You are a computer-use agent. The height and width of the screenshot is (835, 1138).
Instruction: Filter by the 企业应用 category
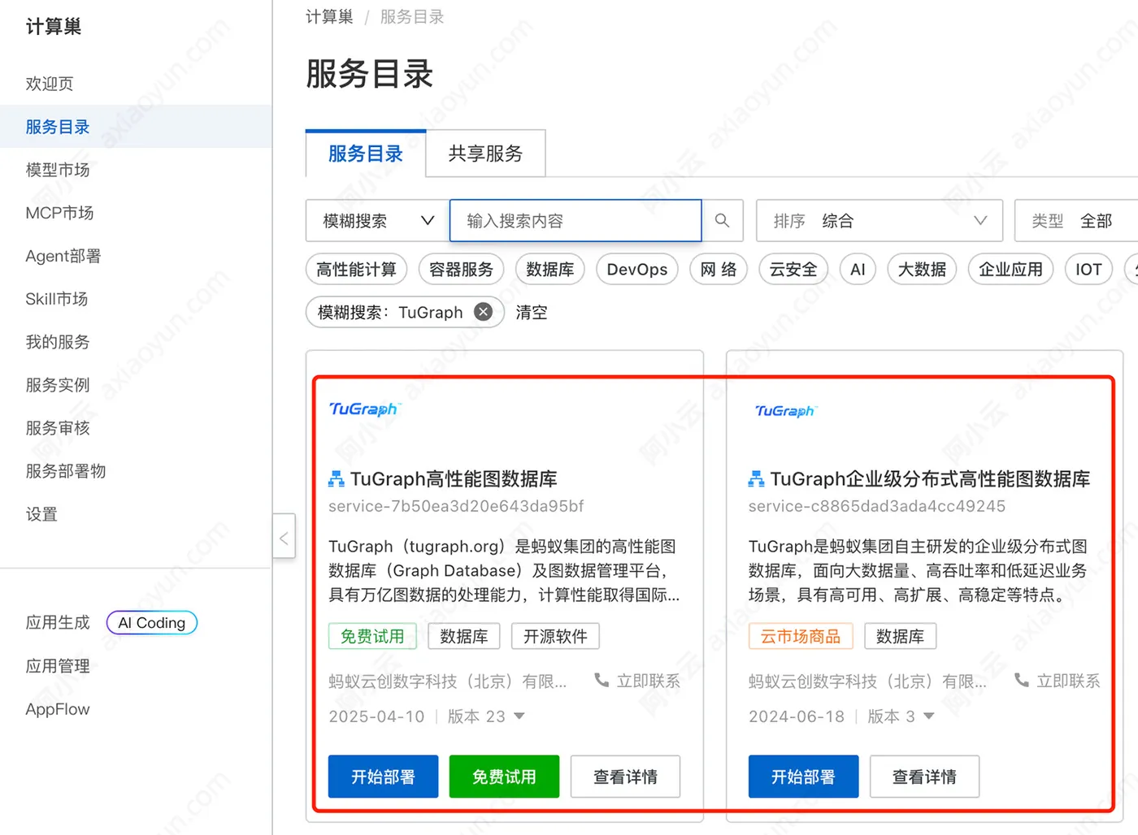(x=1010, y=270)
